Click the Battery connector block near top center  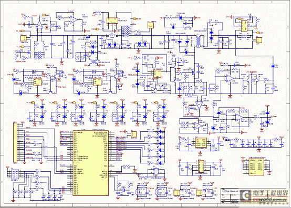point(151,26)
